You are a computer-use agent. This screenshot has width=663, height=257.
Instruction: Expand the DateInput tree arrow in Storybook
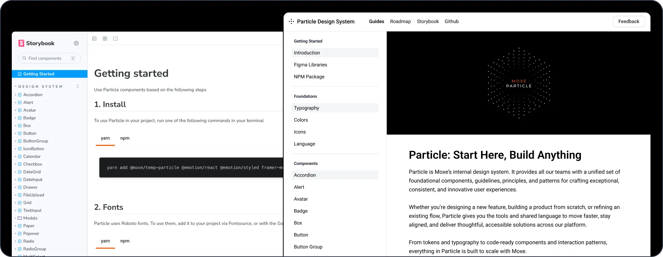[15, 180]
